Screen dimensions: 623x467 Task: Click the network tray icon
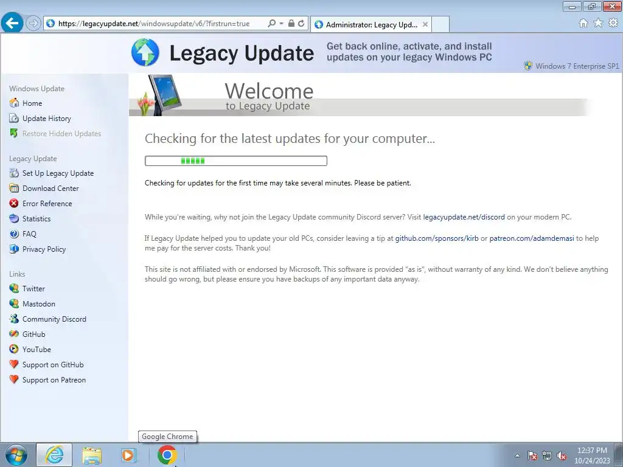(x=547, y=455)
